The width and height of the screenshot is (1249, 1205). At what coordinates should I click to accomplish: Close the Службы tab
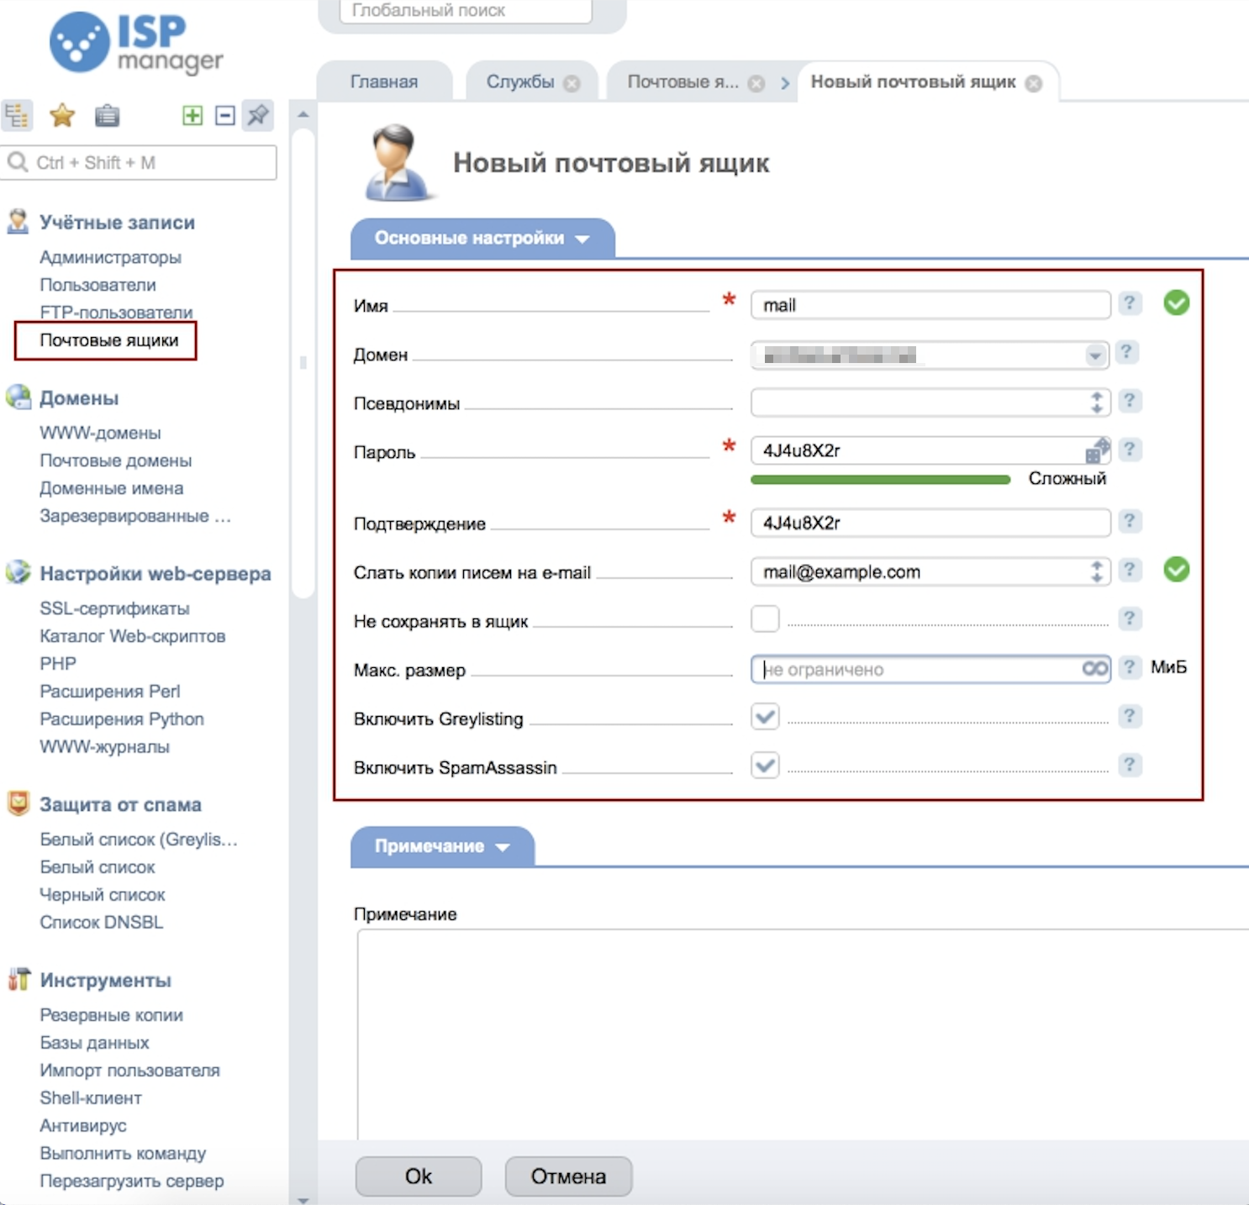click(572, 83)
